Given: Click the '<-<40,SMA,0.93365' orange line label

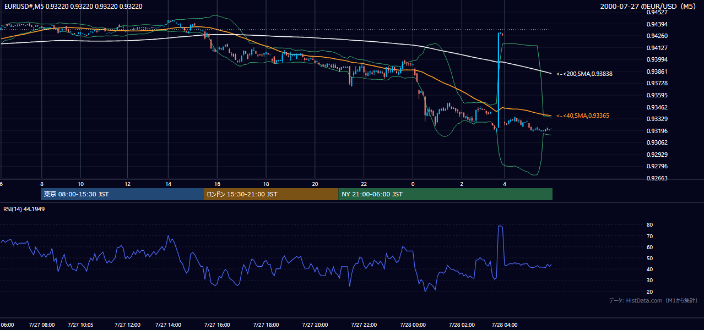Looking at the screenshot, I should (x=582, y=116).
